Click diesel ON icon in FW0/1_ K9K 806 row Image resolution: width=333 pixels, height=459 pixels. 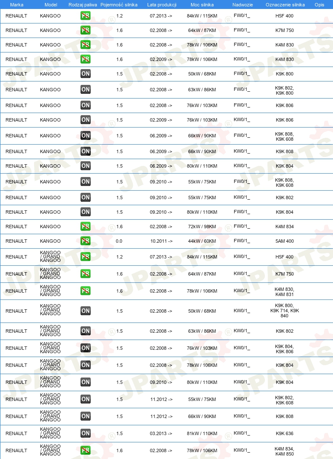86,105
